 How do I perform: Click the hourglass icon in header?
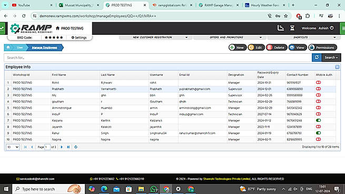[292, 28]
